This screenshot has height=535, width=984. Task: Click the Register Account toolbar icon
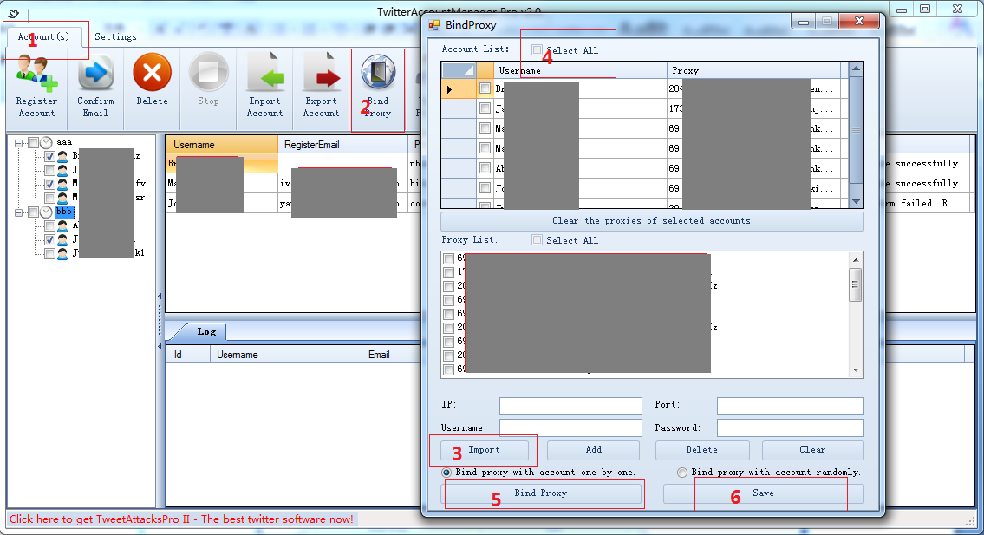36,73
